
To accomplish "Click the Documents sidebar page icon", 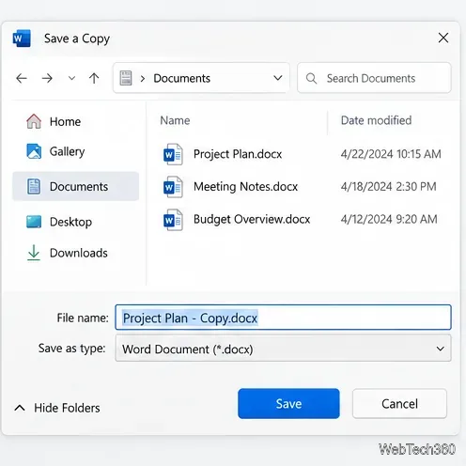I will coord(34,186).
